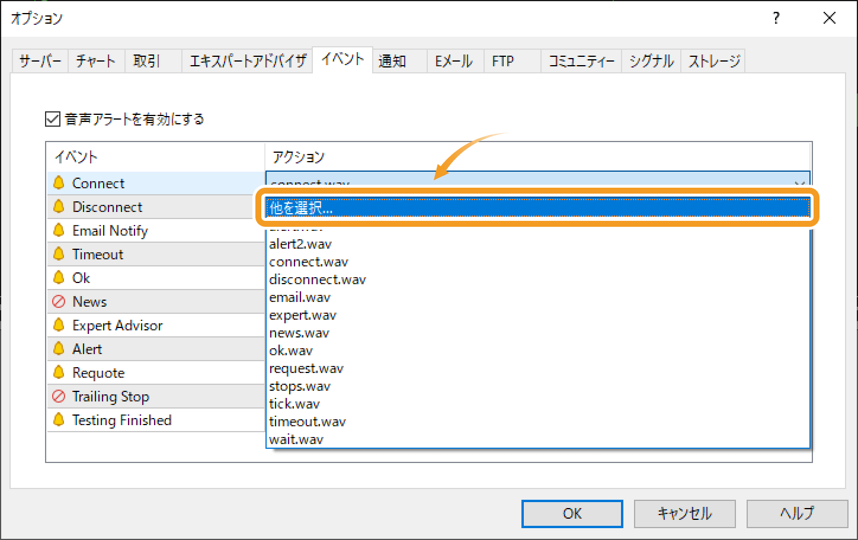858x540 pixels.
Task: Click the キャンセル button
Action: (x=684, y=513)
